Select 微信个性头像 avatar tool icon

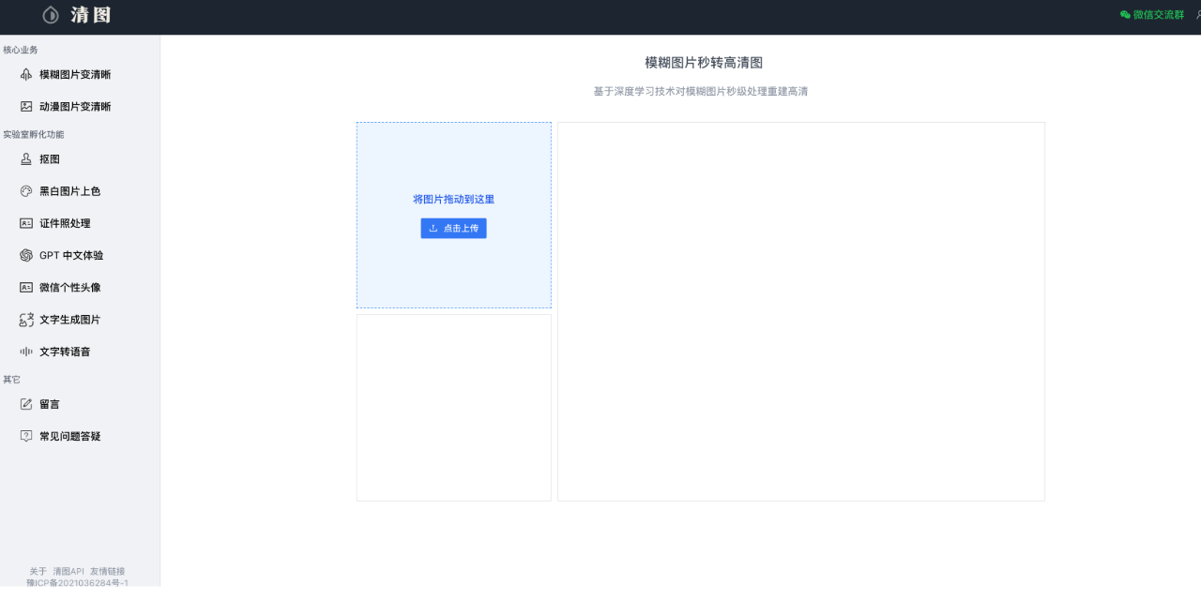pos(24,287)
